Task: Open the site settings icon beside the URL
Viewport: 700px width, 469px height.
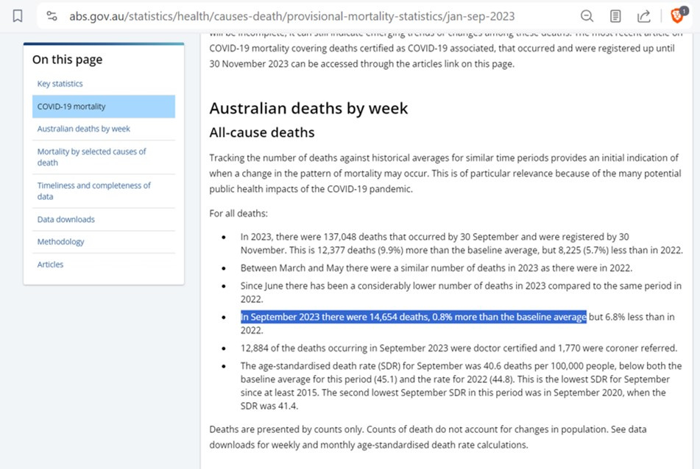Action: [52, 16]
